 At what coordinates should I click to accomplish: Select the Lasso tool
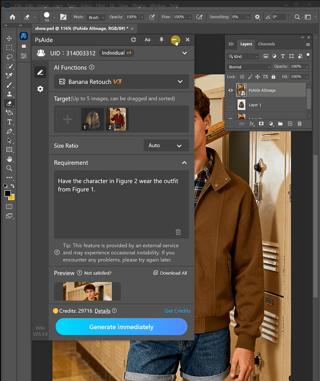9,57
